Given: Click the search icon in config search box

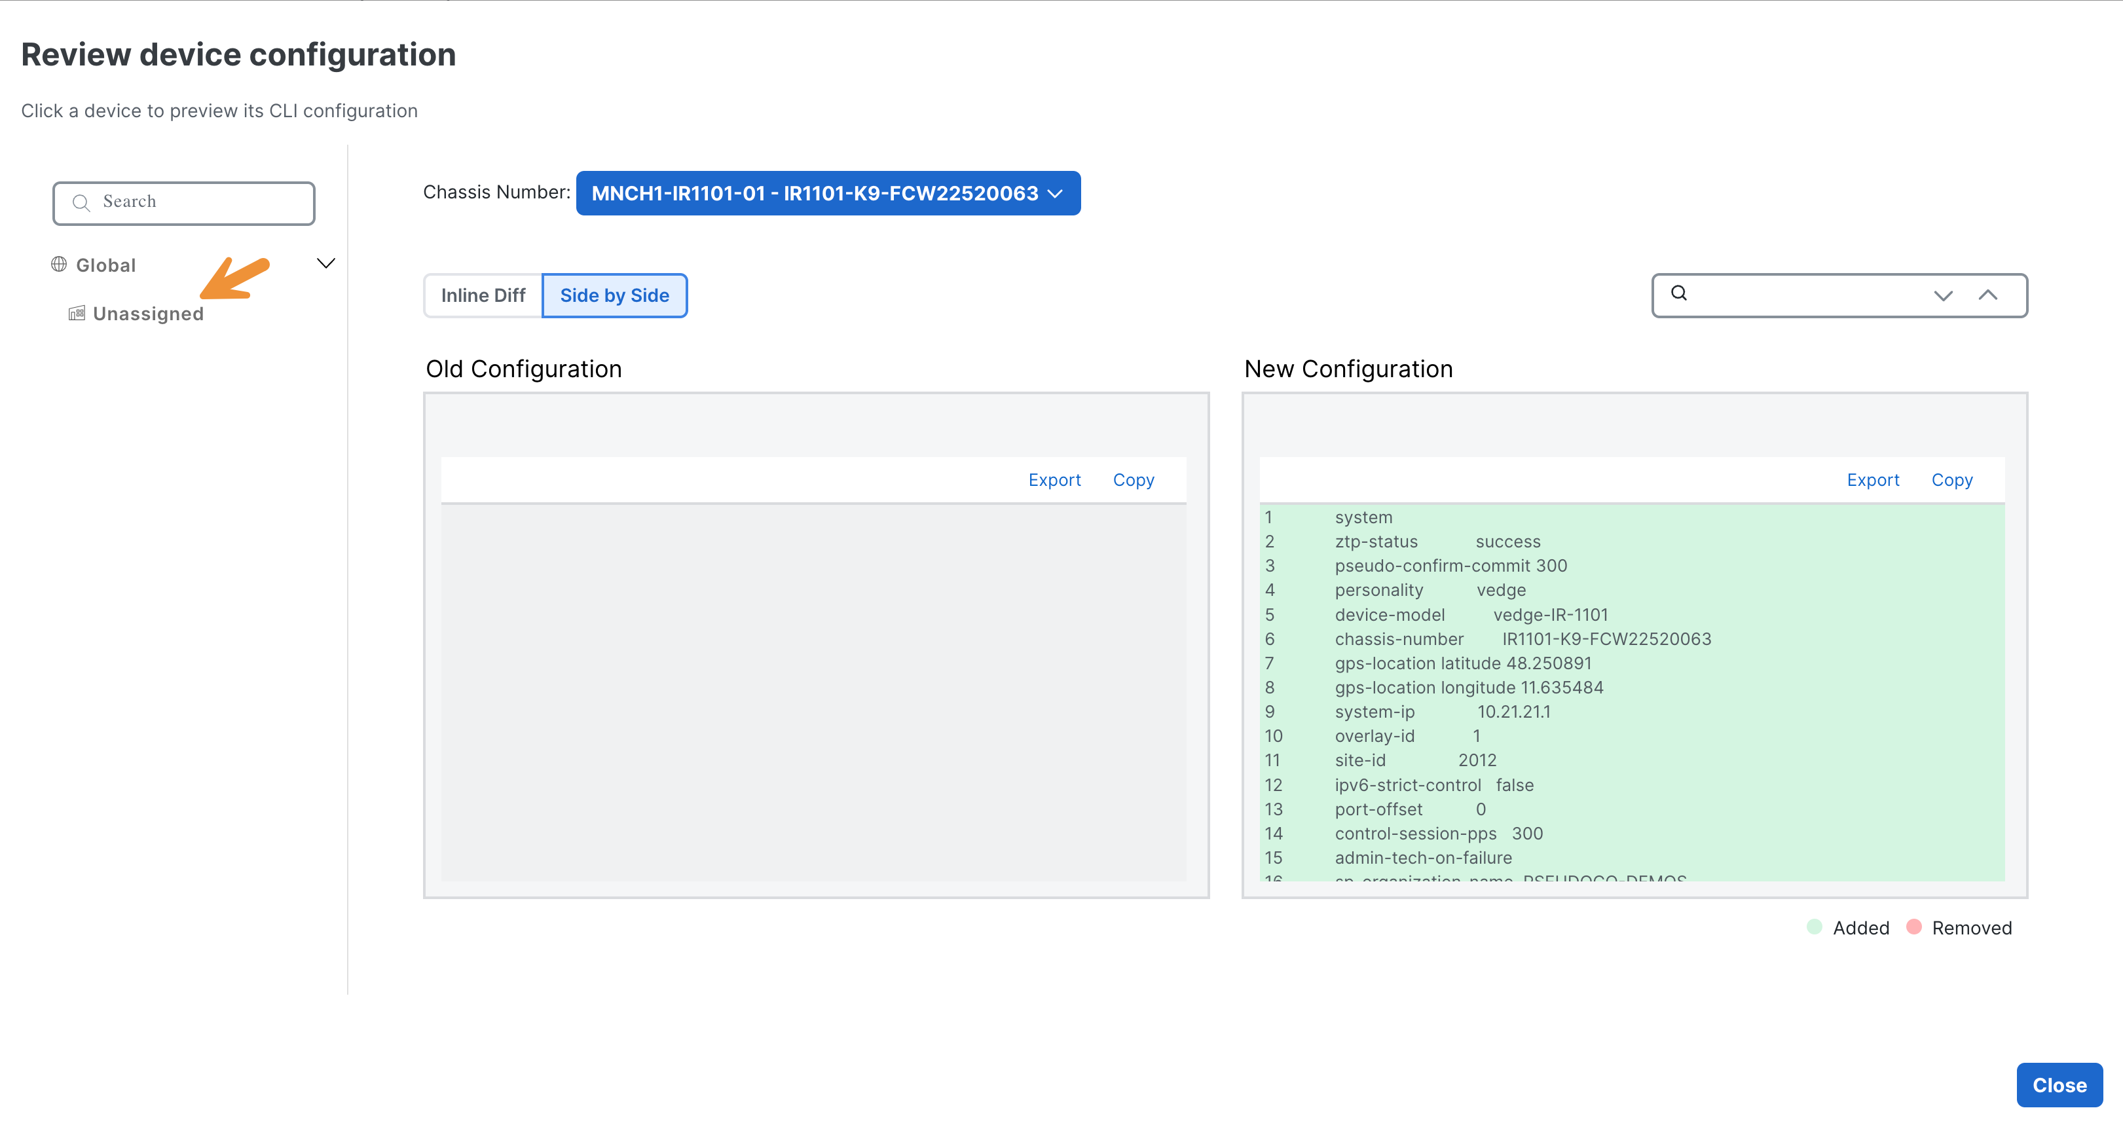Looking at the screenshot, I should click(x=1679, y=293).
